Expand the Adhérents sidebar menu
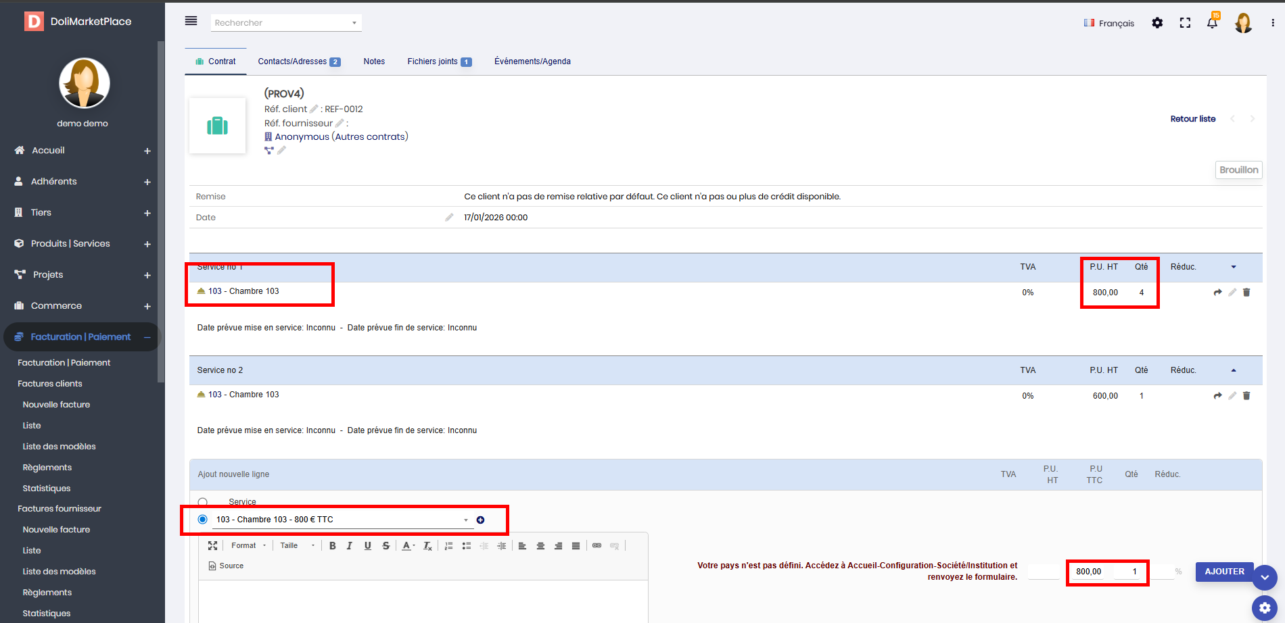Viewport: 1285px width, 623px height. (147, 182)
